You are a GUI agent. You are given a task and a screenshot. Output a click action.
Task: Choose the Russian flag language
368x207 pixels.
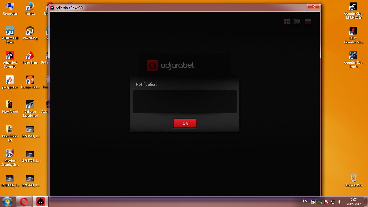(x=308, y=22)
